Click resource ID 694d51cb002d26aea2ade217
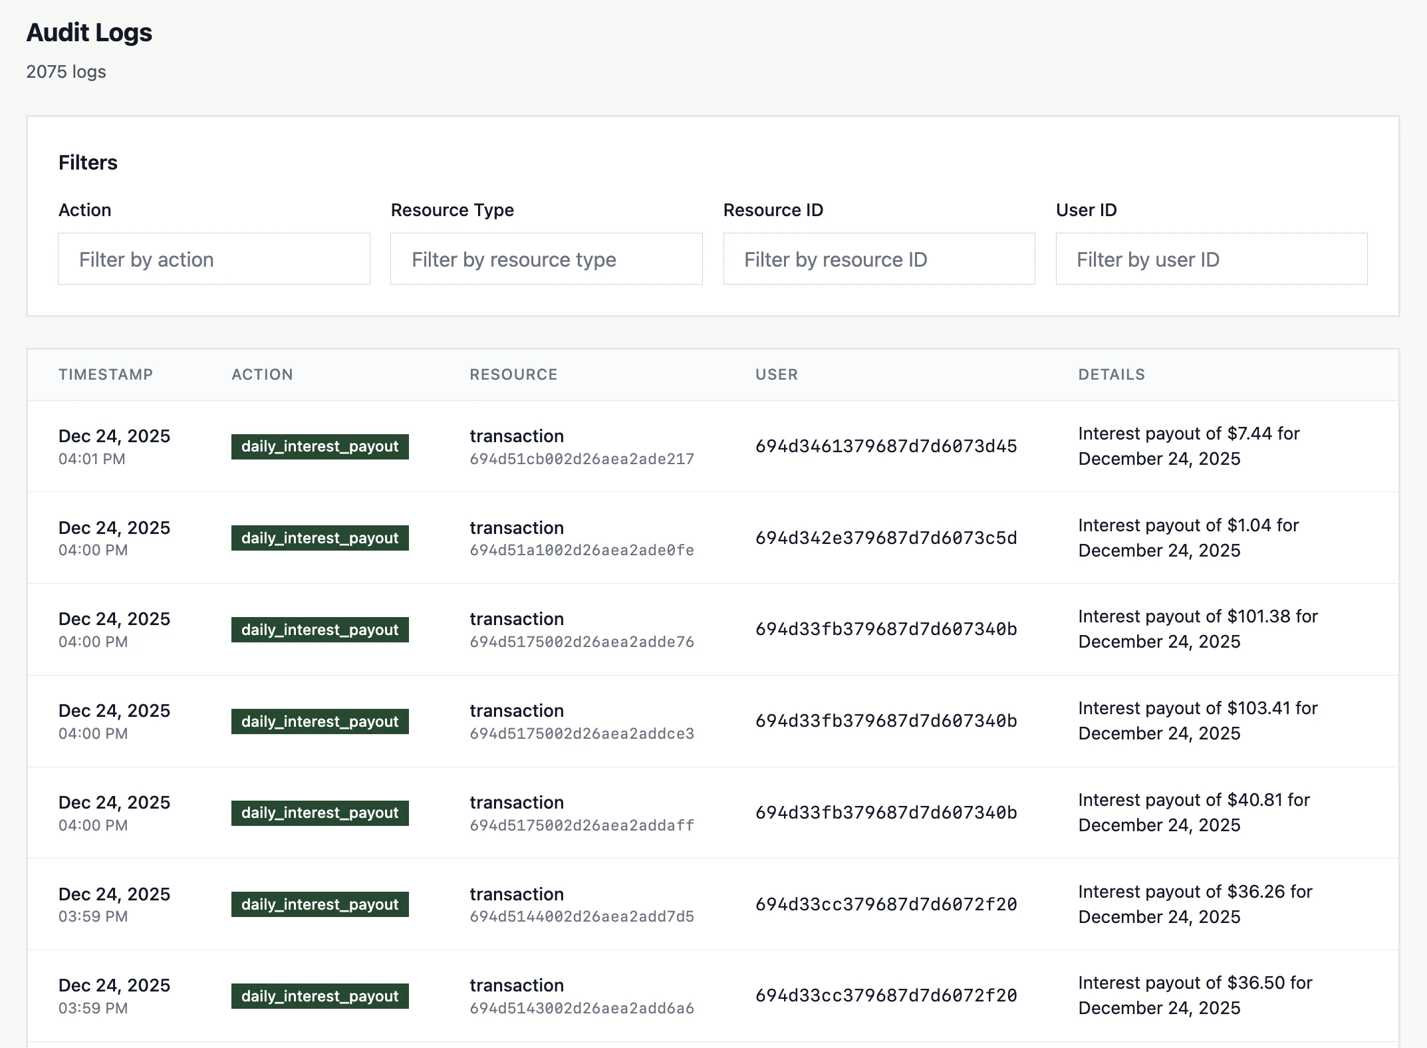The image size is (1427, 1048). [x=581, y=459]
